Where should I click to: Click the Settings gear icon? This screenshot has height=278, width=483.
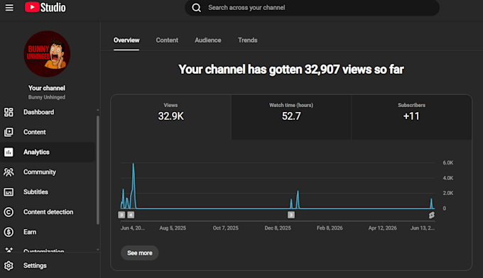click(x=9, y=265)
